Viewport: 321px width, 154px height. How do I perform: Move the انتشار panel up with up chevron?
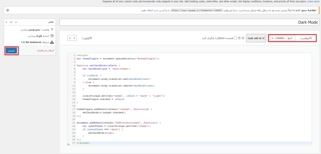pos(16,22)
